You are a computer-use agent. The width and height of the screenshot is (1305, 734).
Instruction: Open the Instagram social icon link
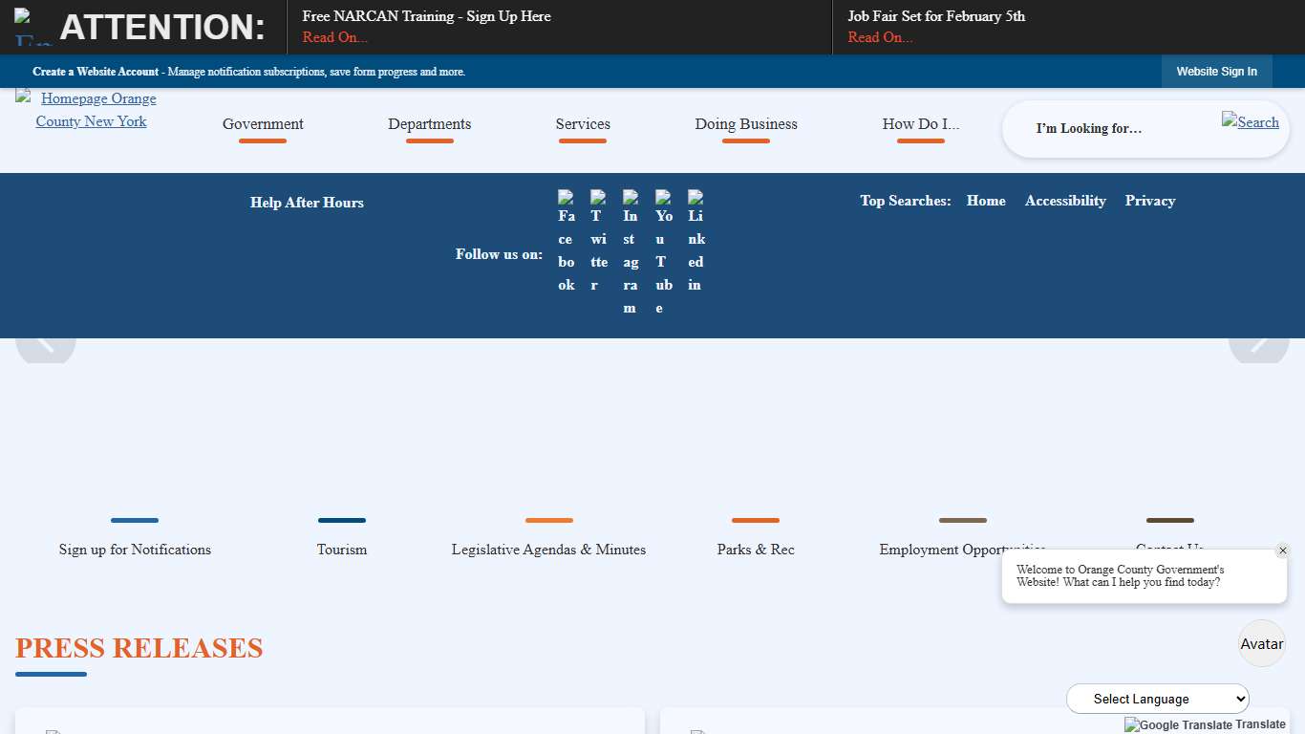coord(631,252)
